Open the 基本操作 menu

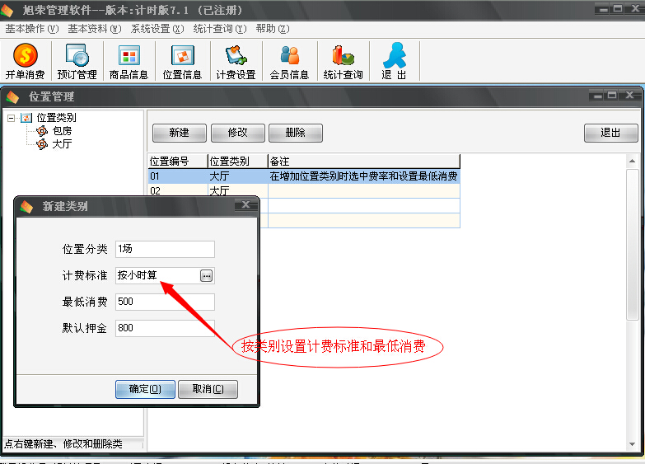31,29
